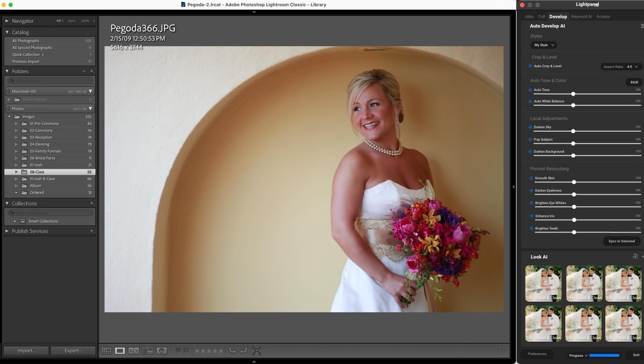Switch to Jobs tab in Lightpanel
Screen dimensions: 644x364
click(x=529, y=16)
